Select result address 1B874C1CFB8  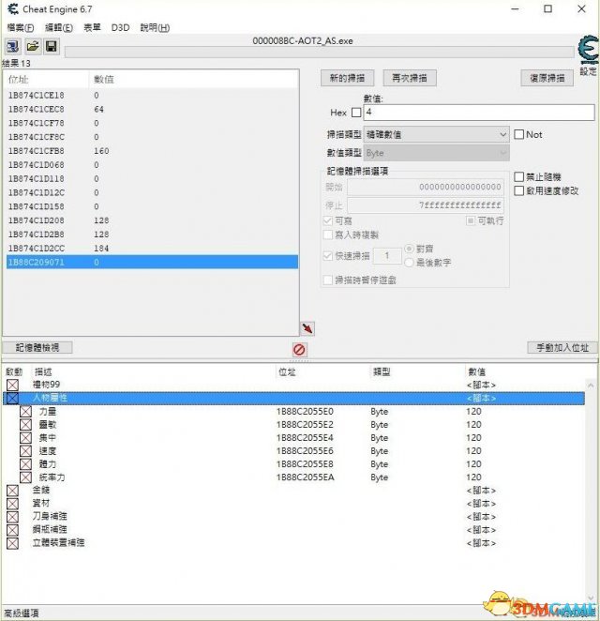pos(36,151)
